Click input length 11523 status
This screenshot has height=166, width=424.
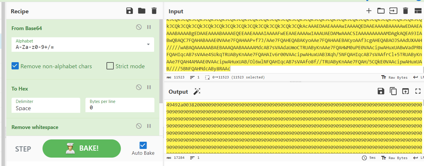coord(175,78)
